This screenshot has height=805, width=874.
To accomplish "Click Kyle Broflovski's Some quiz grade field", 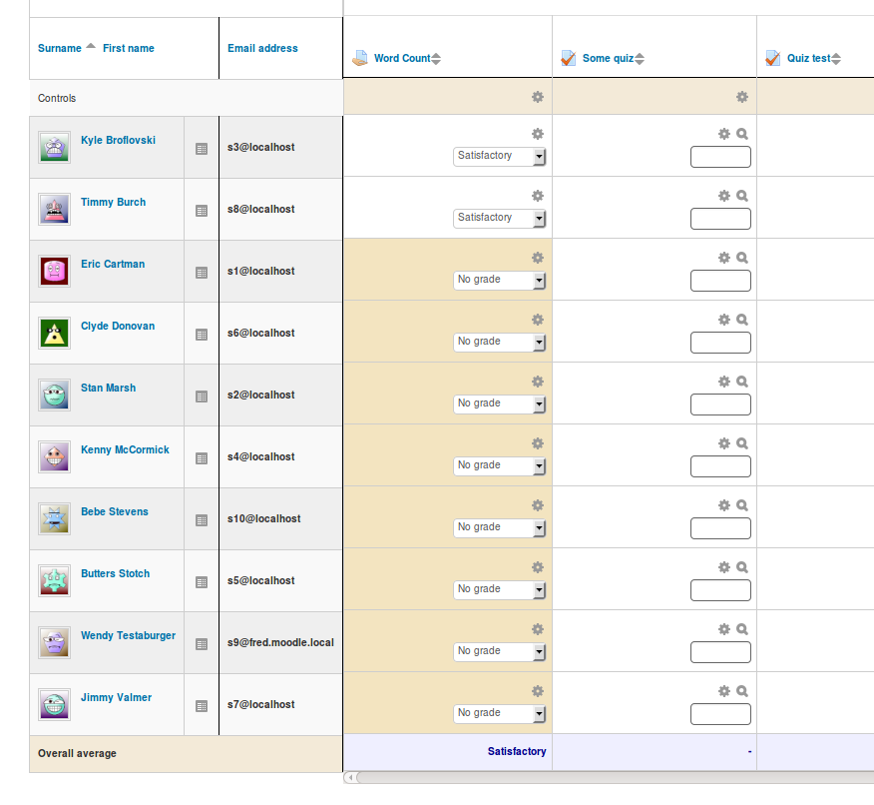I will pyautogui.click(x=720, y=157).
